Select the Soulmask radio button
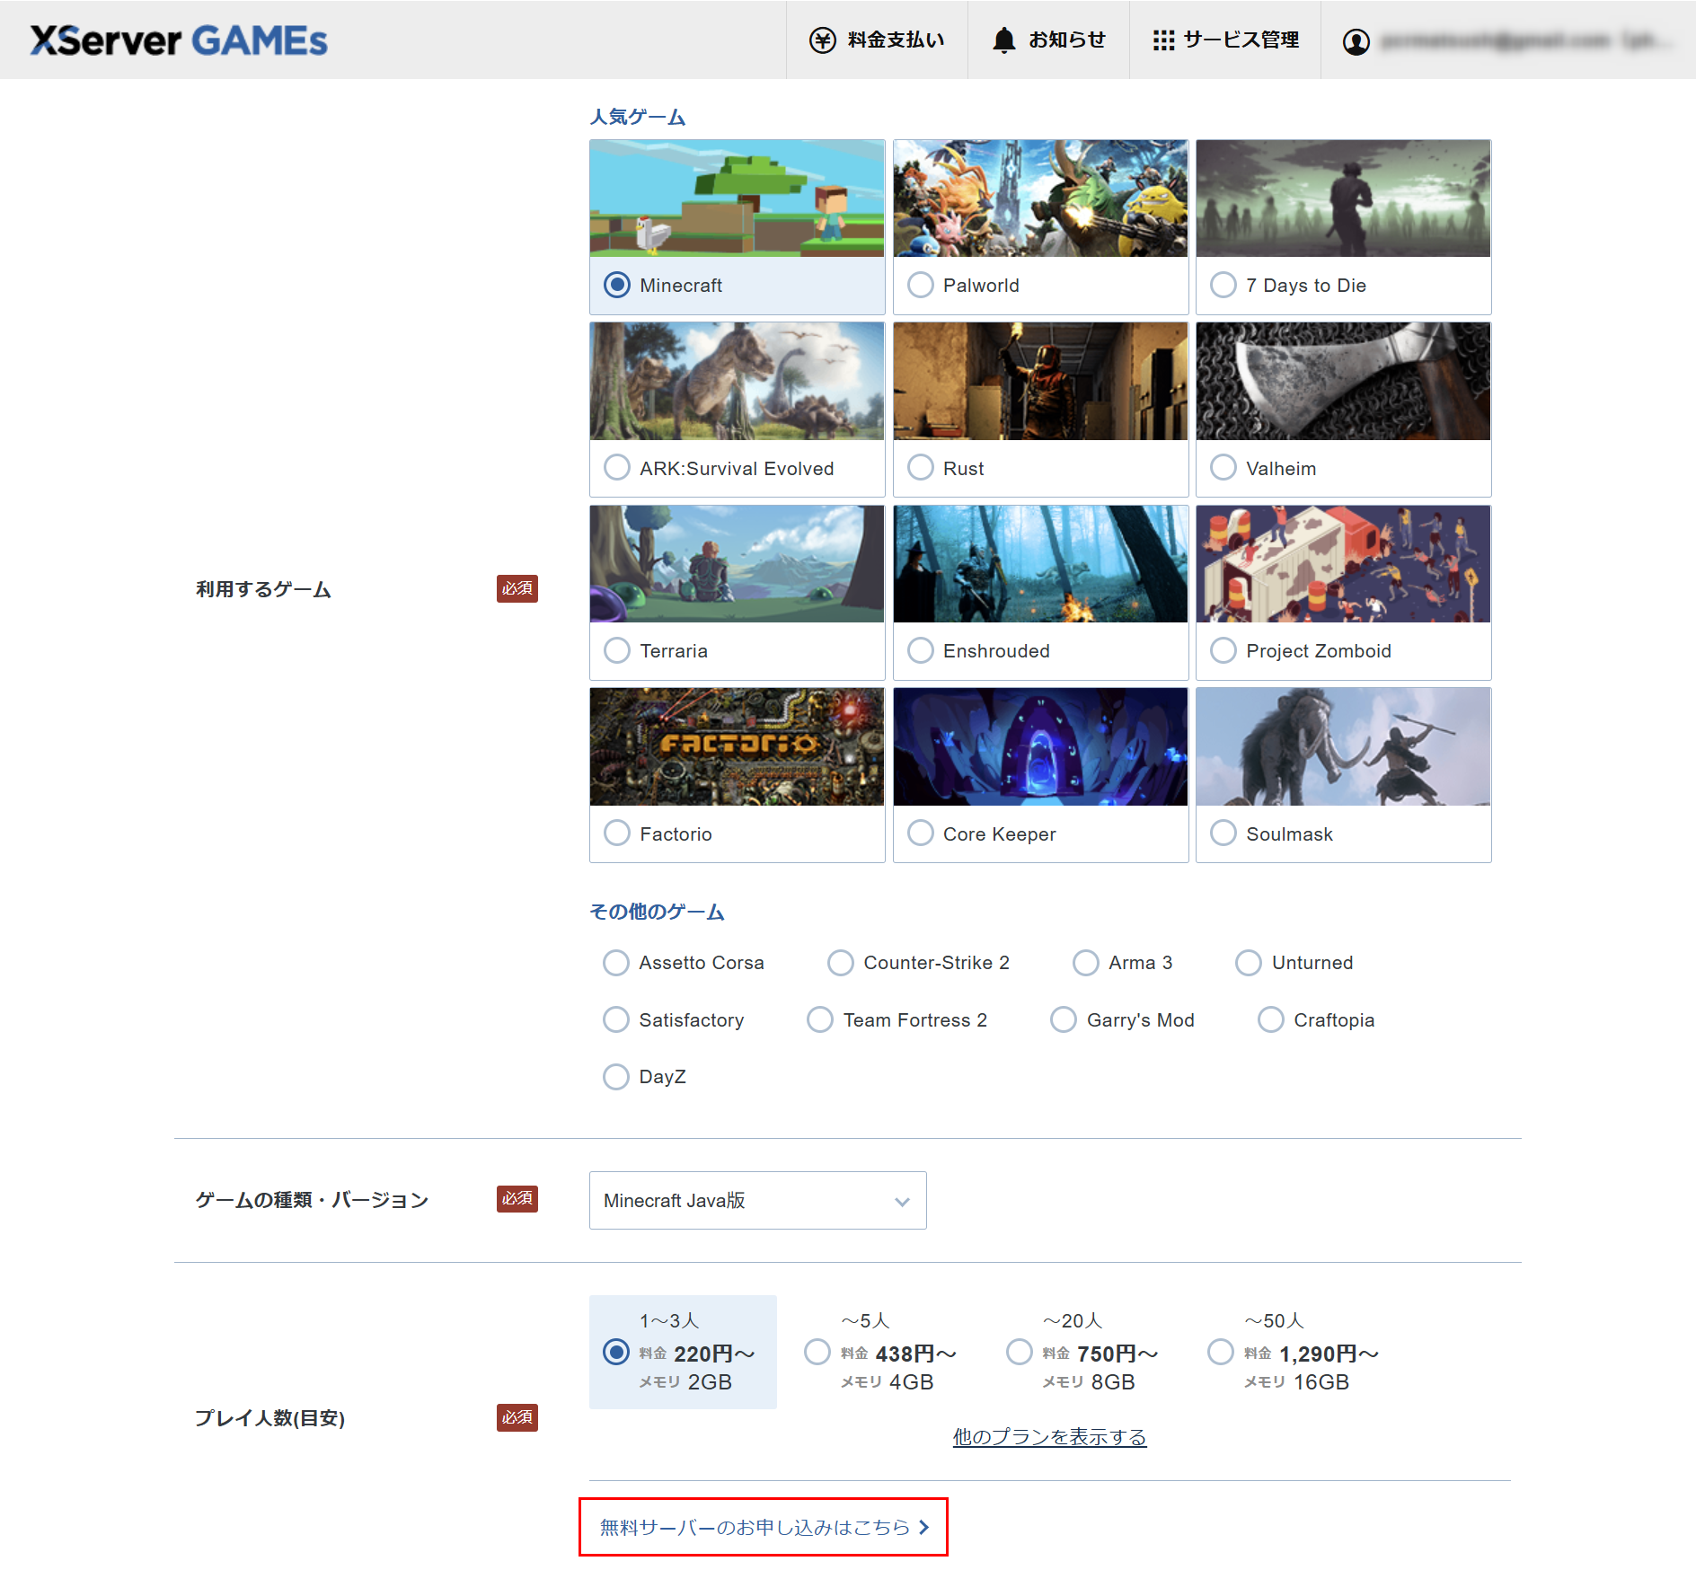Image resolution: width=1696 pixels, height=1570 pixels. point(1223,834)
